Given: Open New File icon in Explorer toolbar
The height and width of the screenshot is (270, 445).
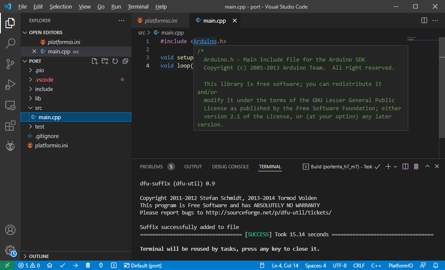Looking at the screenshot, I should (95, 61).
